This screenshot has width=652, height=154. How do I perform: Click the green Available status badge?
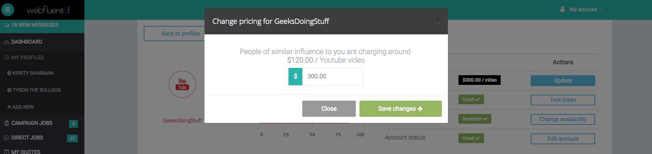click(x=475, y=119)
